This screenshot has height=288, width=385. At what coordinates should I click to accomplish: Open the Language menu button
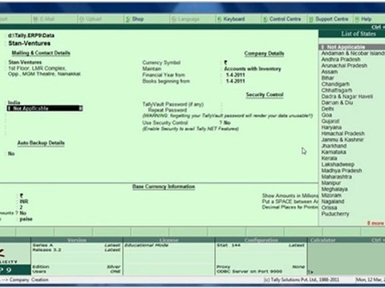185,19
